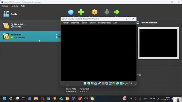182x102 pixels.
Task: Select the Kali Linux virtual machine entry
Action: click(30, 36)
